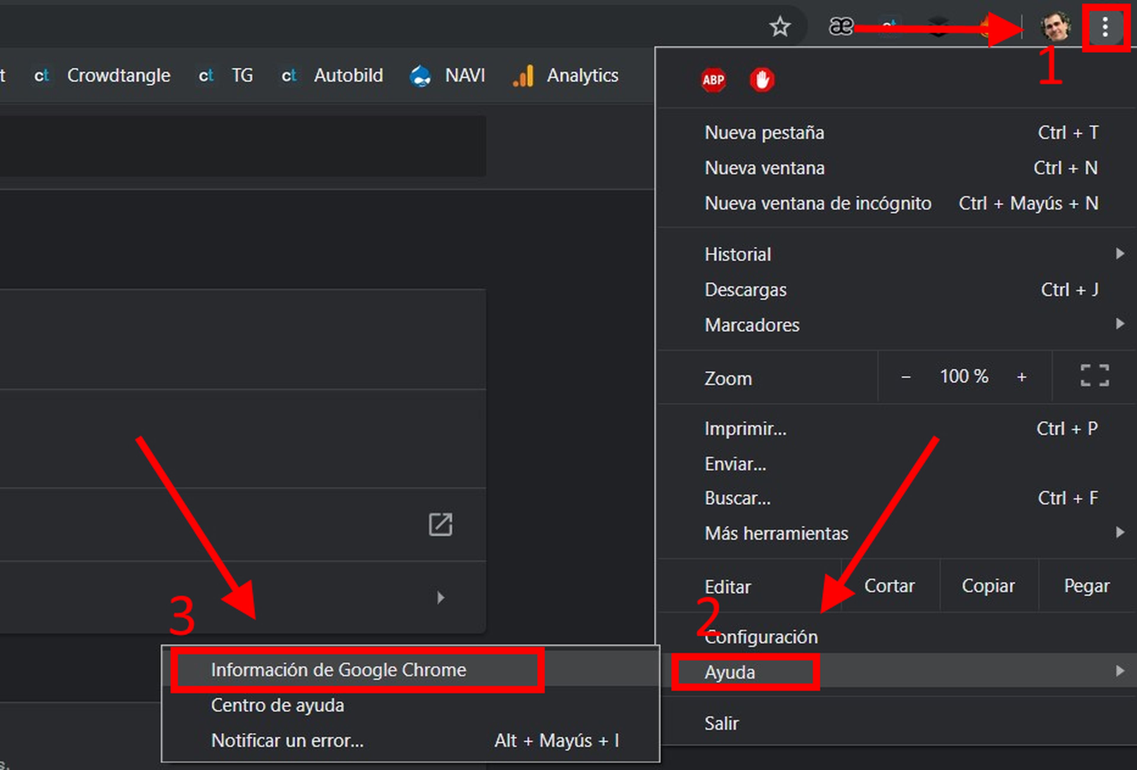
Task: Click the Copiar button
Action: [988, 586]
